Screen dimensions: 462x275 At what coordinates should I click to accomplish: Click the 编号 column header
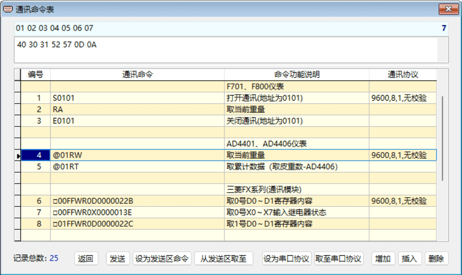pyautogui.click(x=36, y=75)
